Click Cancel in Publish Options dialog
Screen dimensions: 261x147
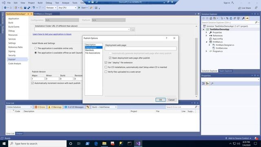tap(171, 100)
